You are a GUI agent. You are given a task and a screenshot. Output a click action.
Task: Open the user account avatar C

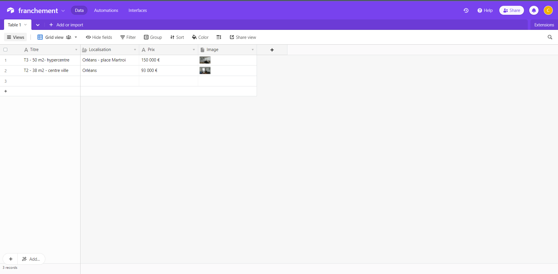548,10
